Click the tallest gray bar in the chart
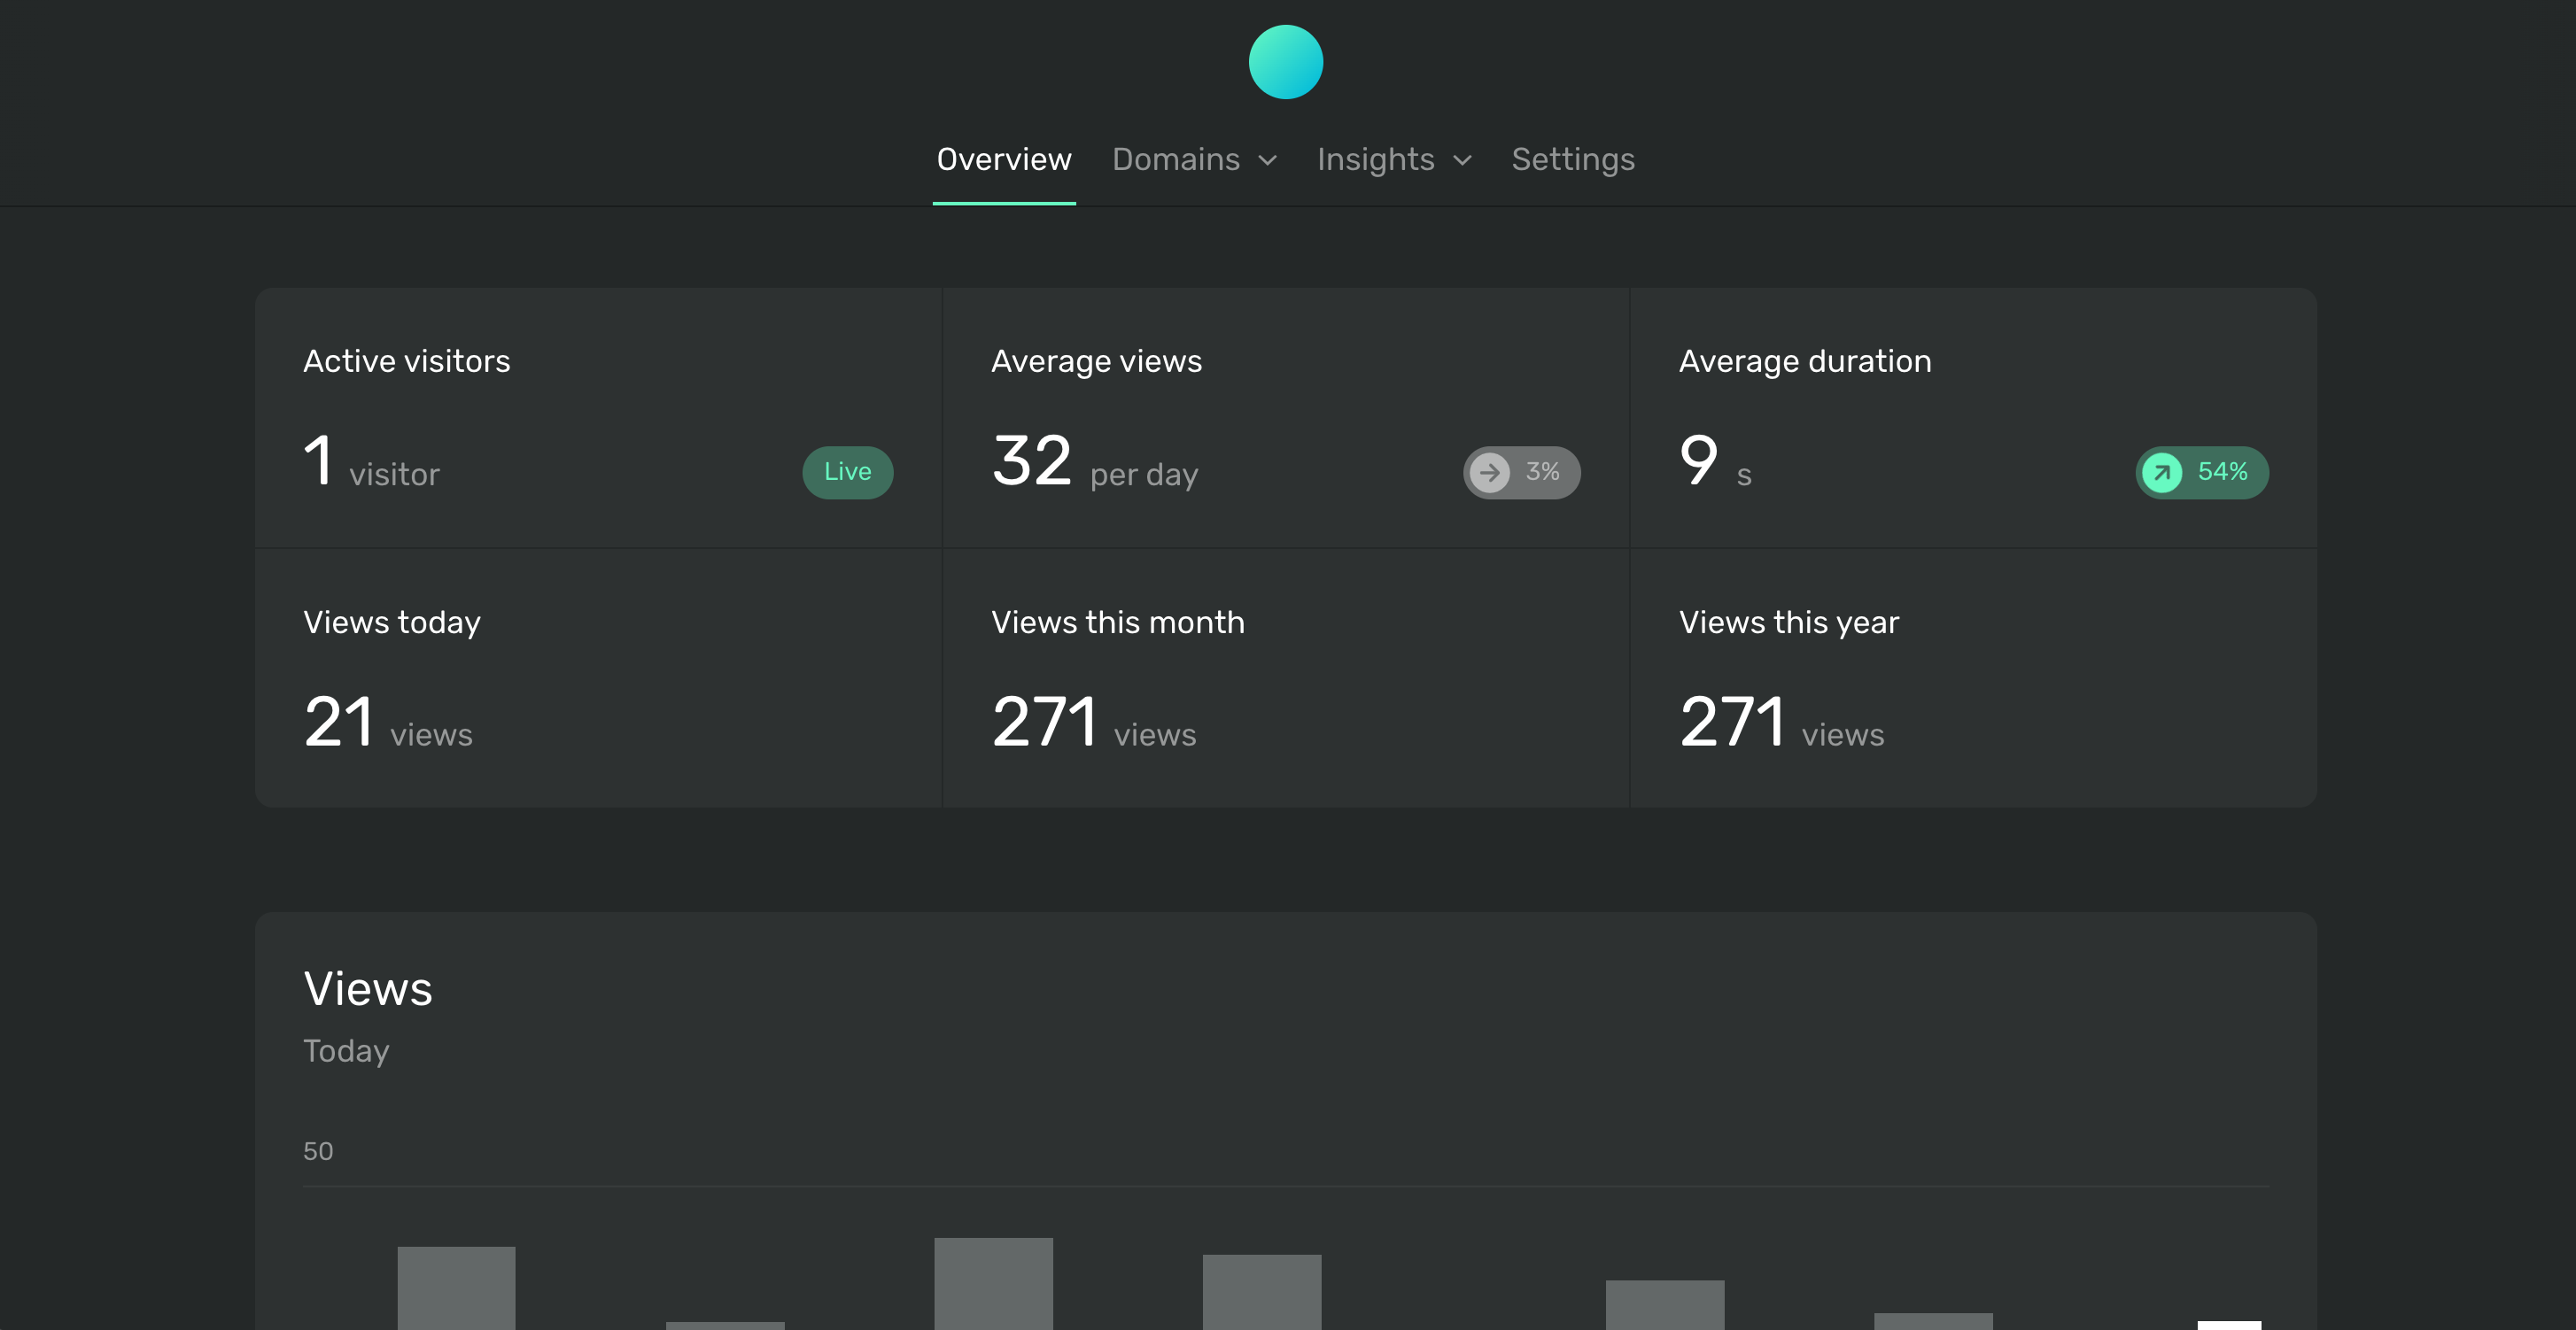 point(993,1284)
